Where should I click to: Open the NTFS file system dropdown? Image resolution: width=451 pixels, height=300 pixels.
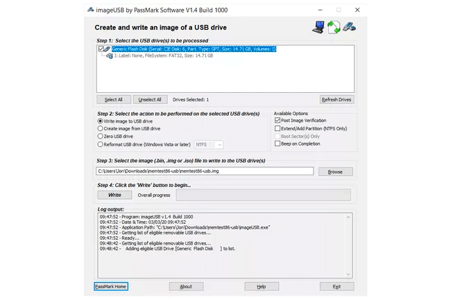click(x=209, y=144)
